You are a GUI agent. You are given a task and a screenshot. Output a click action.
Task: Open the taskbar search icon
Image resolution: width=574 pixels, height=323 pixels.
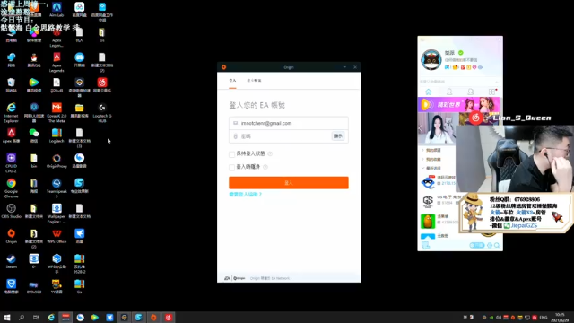click(x=22, y=318)
